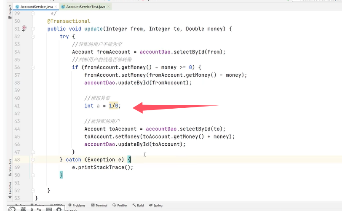This screenshot has height=211, width=342.
Task: Open the Structure tool window
Action: coord(10,167)
